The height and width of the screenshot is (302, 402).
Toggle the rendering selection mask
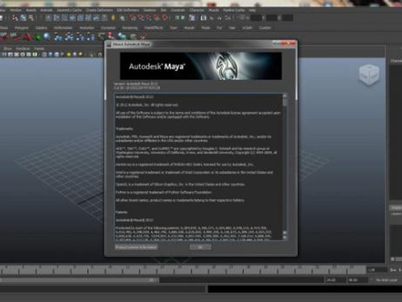[96, 17]
